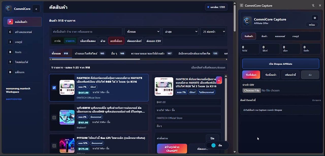The height and width of the screenshot is (156, 325).
Task: Click the horizontal scrollbar under category tabs
Action: [x=95, y=59]
